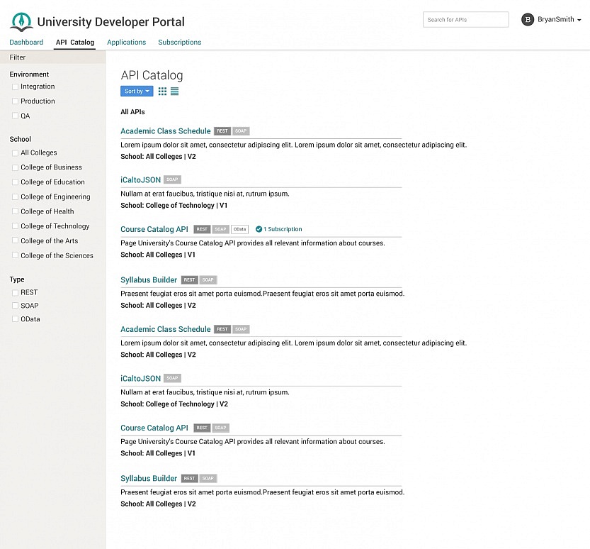
Task: Click the REST badge on Academic Class Schedule
Action: (222, 131)
